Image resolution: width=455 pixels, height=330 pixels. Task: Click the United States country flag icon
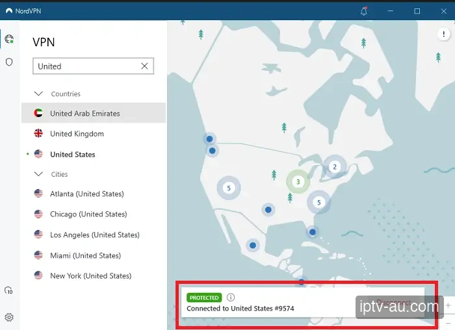tap(38, 154)
